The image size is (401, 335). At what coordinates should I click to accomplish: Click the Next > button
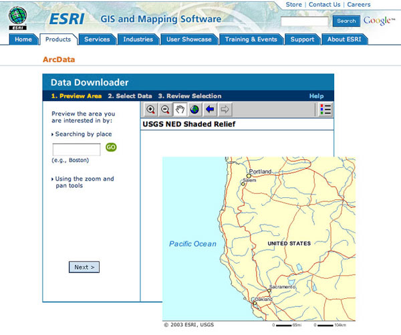click(84, 267)
